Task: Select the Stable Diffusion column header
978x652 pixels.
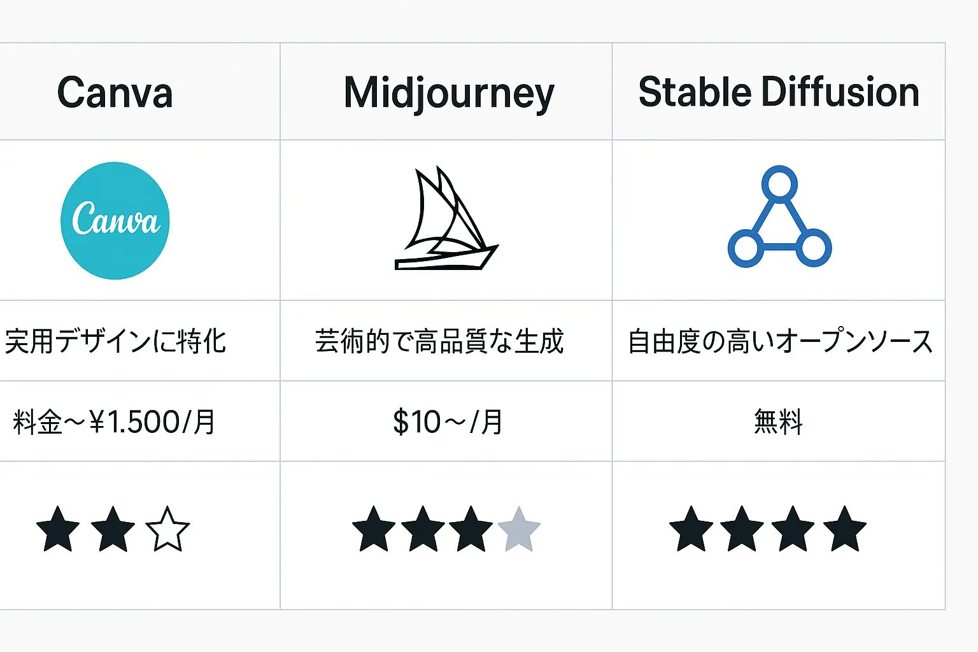Action: pos(779,92)
